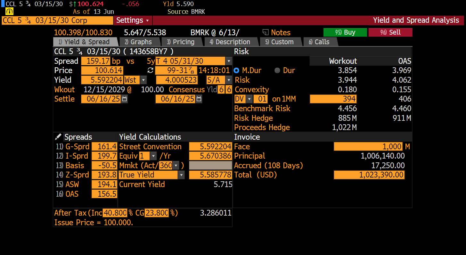The image size is (466, 255).
Task: Click the empty Mmkt yield field
Action: click(210, 166)
